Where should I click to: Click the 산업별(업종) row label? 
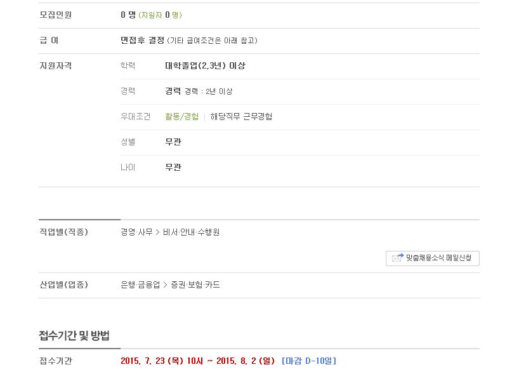click(x=64, y=284)
